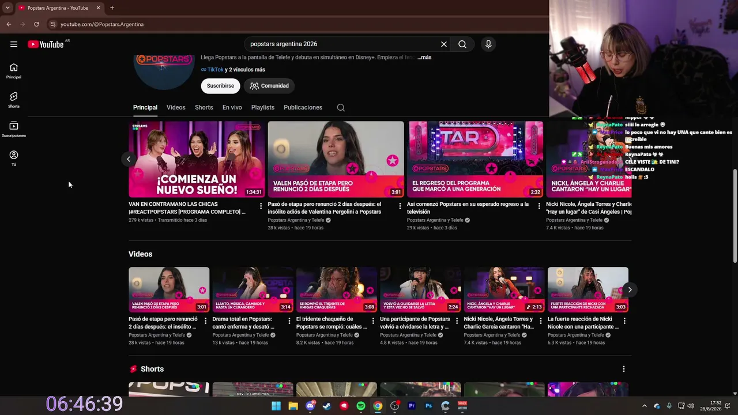This screenshot has height=415, width=738.
Task: Click the Suscribirse button
Action: [220, 86]
